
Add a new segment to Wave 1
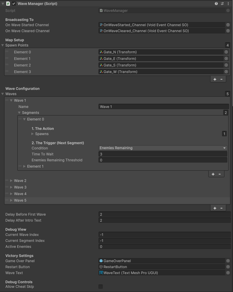click(213, 174)
